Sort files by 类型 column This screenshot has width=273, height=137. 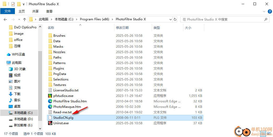(x=157, y=28)
